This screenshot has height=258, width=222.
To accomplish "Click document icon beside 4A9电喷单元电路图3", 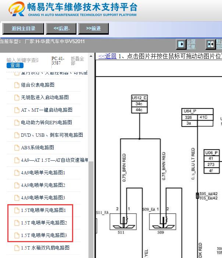I will click(x=17, y=198).
